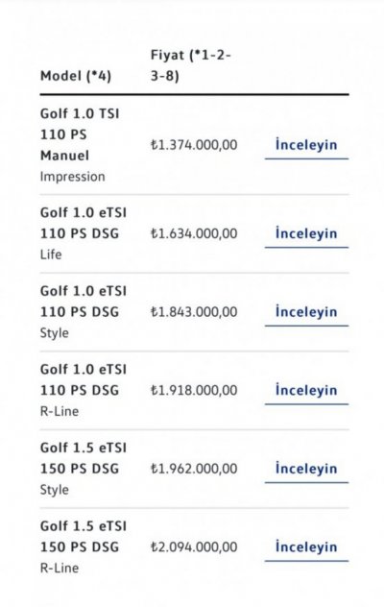Image resolution: width=384 pixels, height=607 pixels.
Task: Click the Fiyat (*1-2-3-8) column header
Action: 190,65
